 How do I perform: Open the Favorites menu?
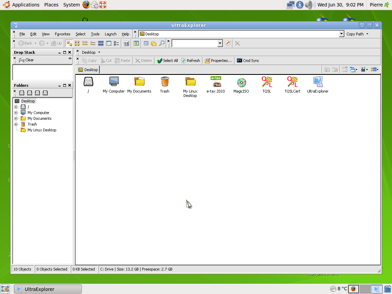(63, 34)
